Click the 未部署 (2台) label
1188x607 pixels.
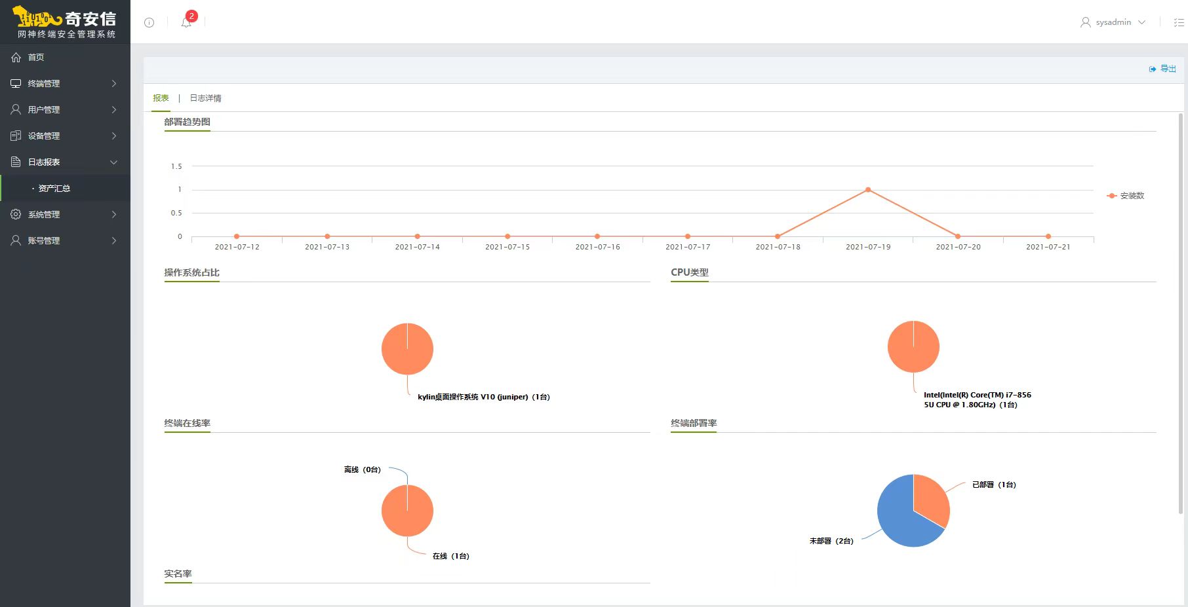coord(831,541)
